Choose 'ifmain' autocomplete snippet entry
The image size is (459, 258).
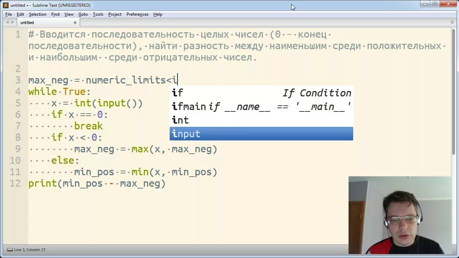261,106
